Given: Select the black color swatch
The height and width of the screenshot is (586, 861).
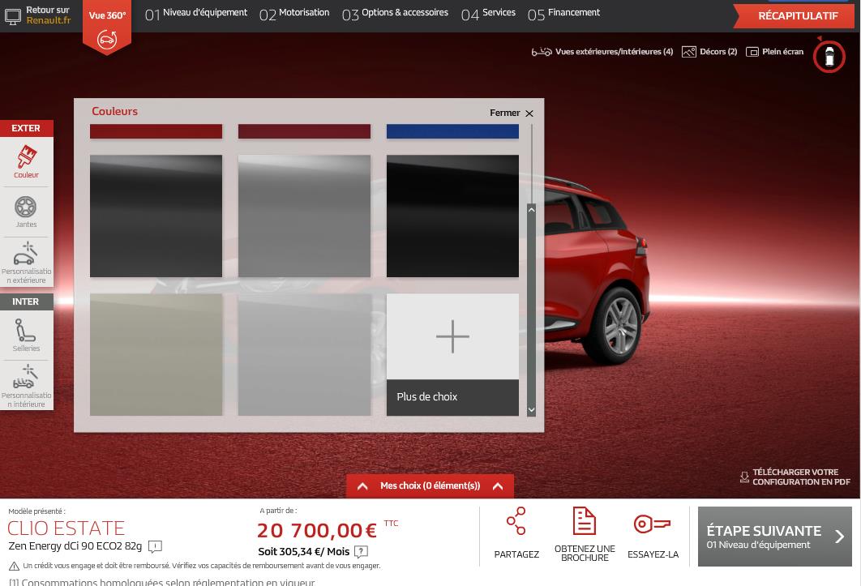Looking at the screenshot, I should pos(452,216).
